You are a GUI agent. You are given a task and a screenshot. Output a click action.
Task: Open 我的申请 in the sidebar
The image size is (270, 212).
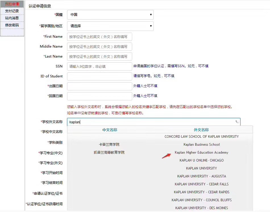(x=12, y=4)
